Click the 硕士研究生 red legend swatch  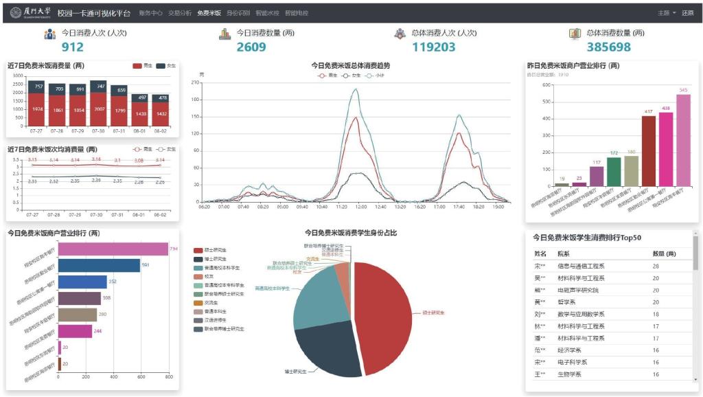click(198, 251)
